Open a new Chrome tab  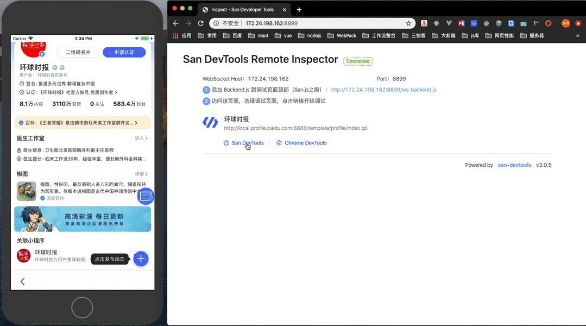pyautogui.click(x=299, y=10)
